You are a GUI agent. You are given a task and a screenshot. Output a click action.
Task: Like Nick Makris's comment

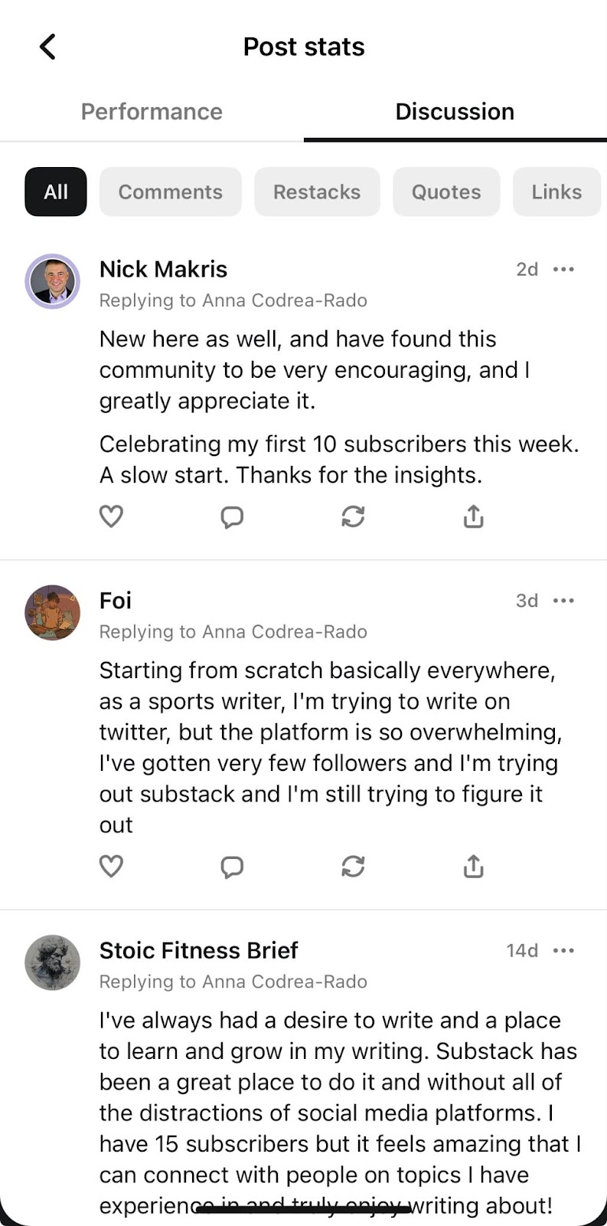(x=112, y=516)
